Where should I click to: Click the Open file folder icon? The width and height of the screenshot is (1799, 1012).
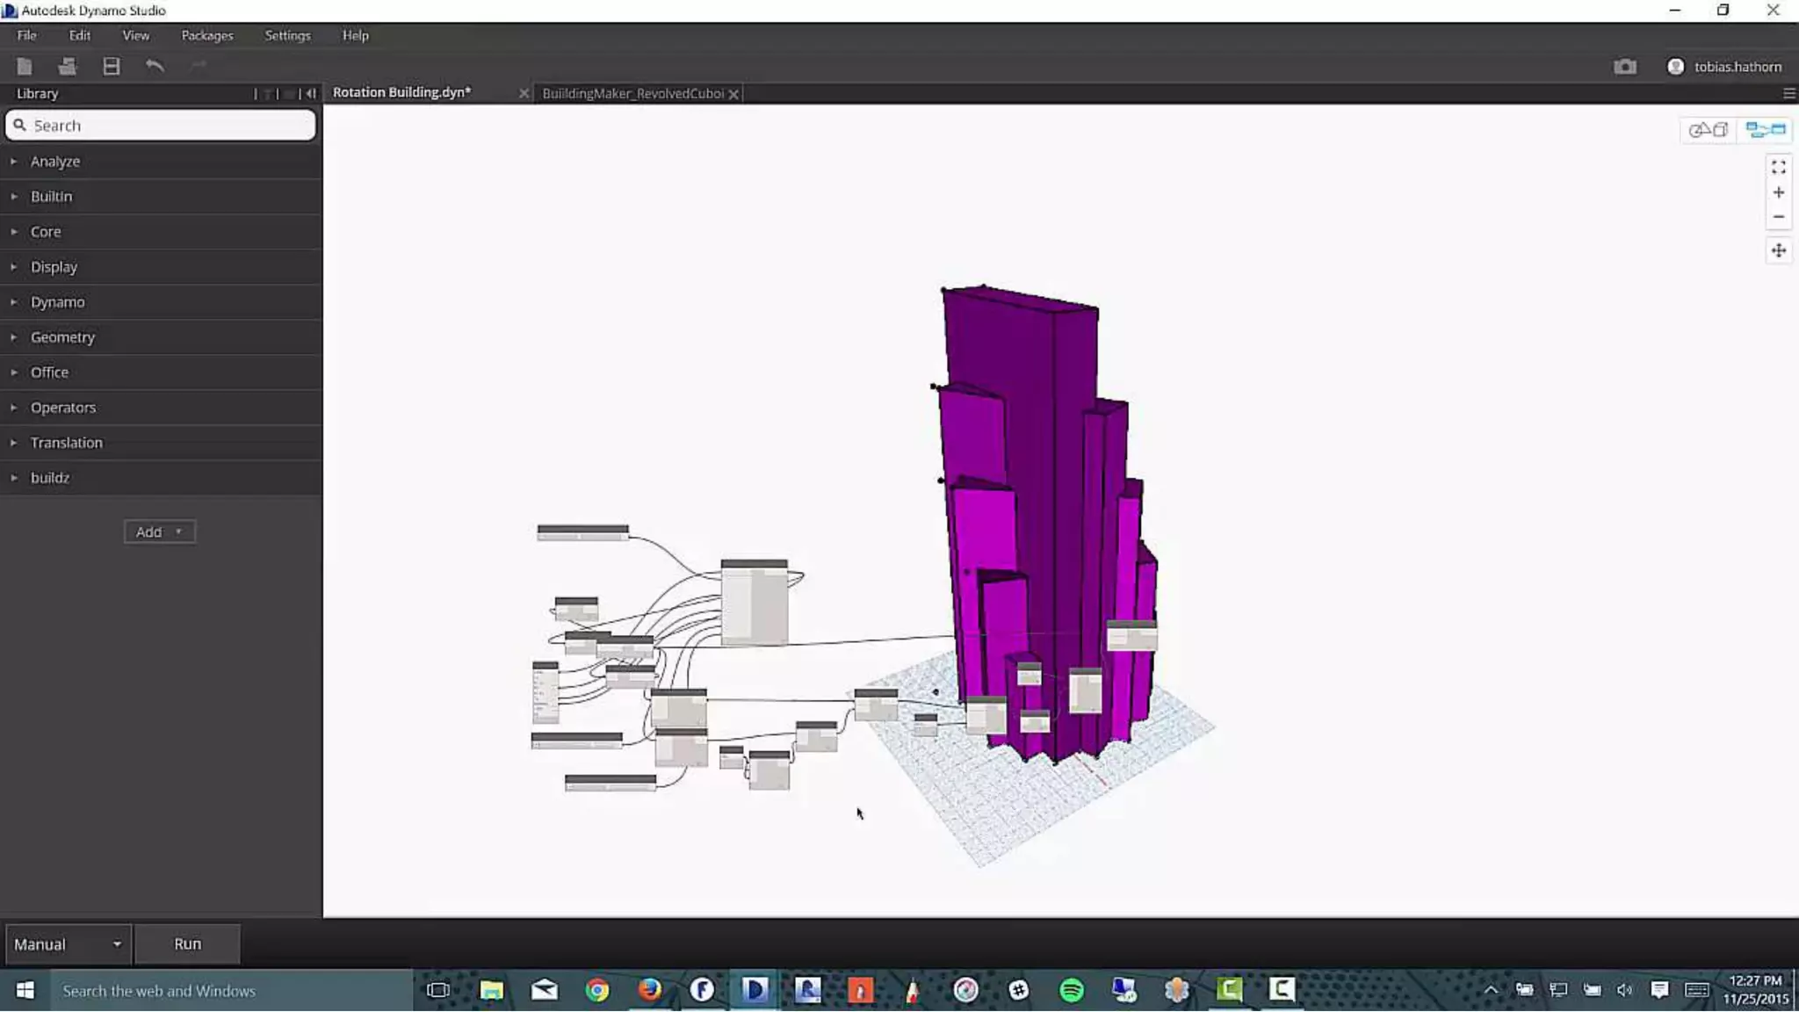68,66
